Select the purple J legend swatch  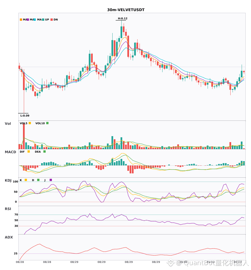51,180
